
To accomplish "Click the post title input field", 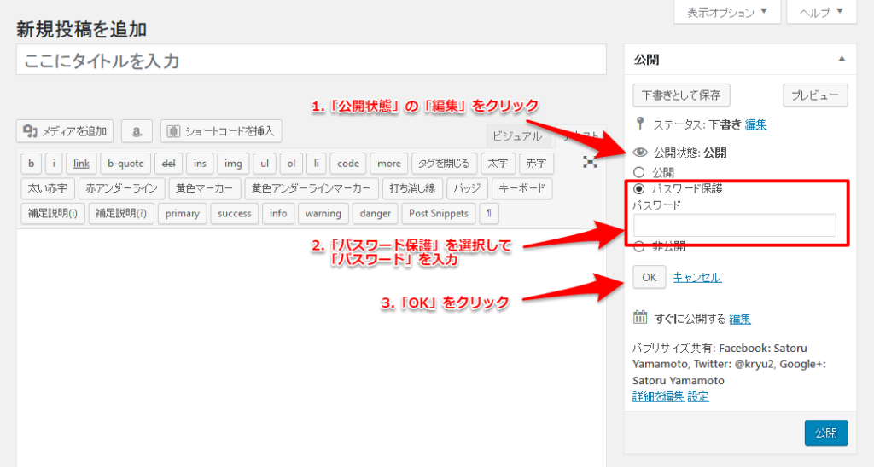I will click(311, 61).
